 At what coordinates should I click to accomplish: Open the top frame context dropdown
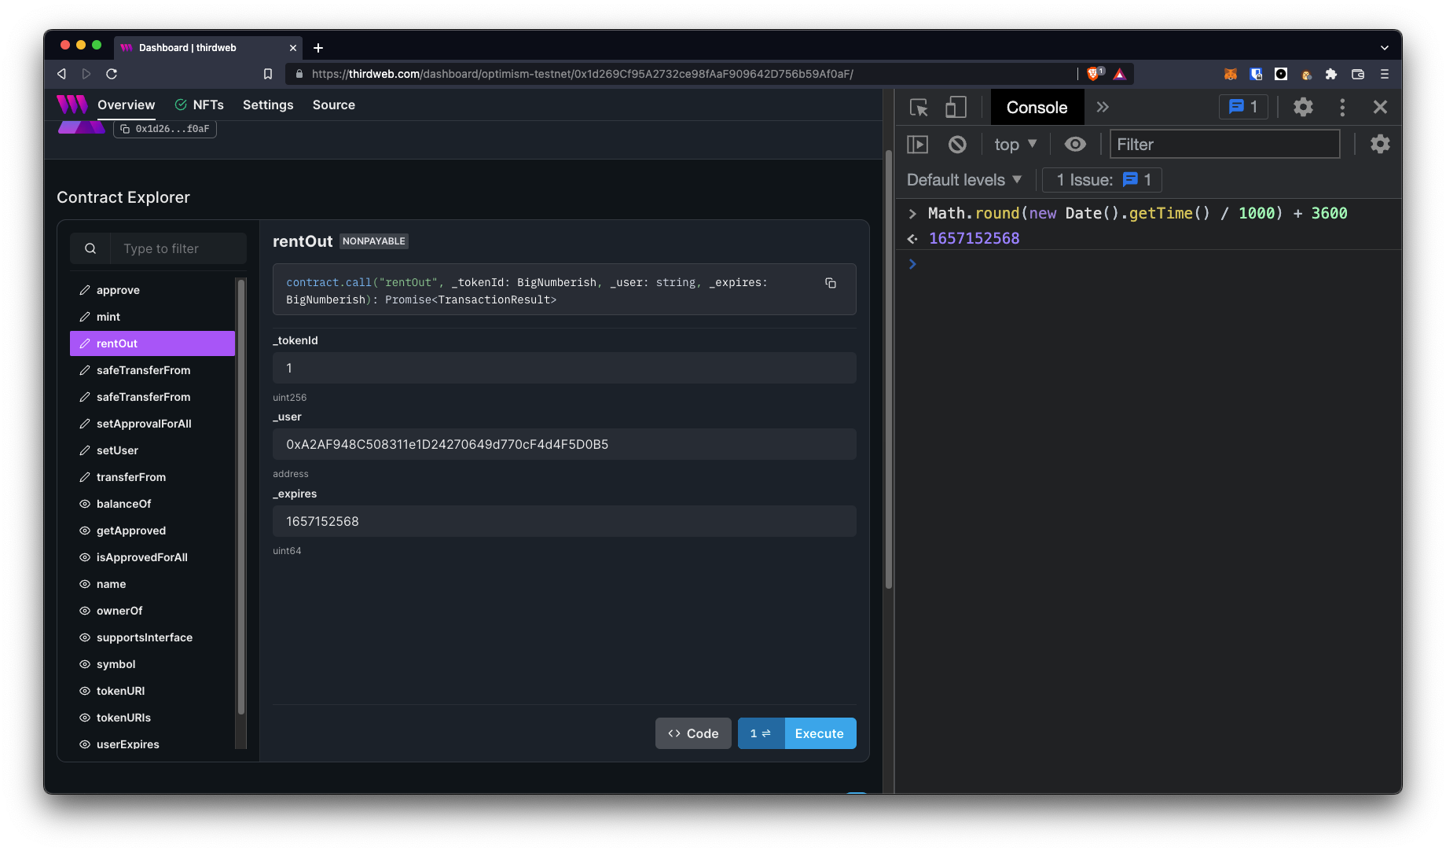(x=1015, y=144)
